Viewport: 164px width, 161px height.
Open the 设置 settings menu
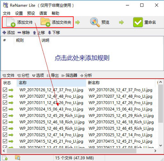[19, 13]
